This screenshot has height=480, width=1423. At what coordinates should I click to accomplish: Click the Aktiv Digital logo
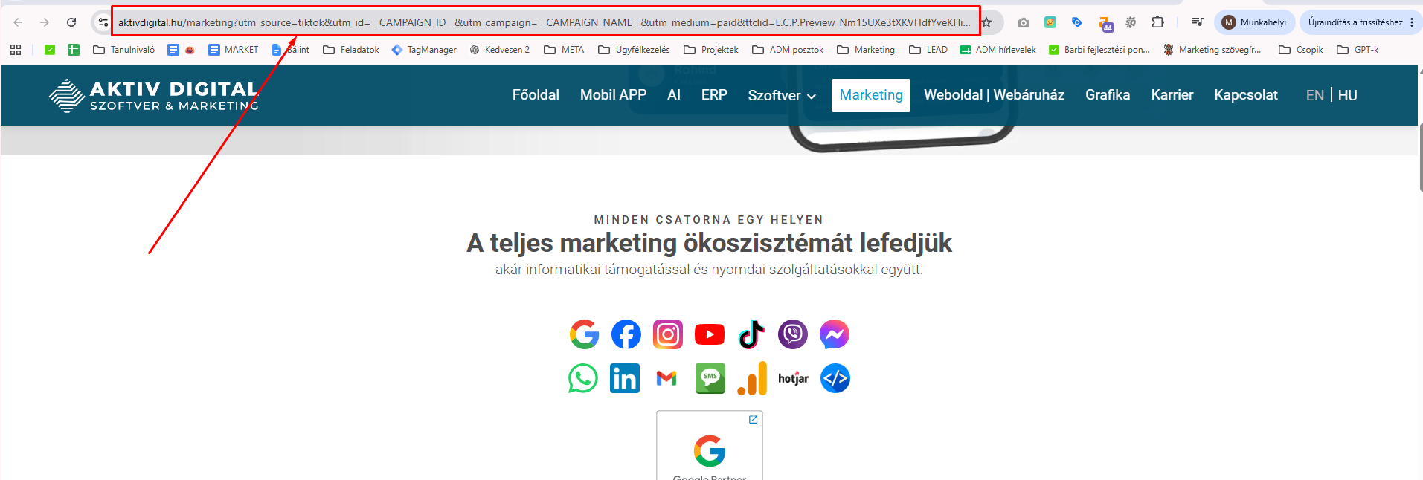point(154,95)
